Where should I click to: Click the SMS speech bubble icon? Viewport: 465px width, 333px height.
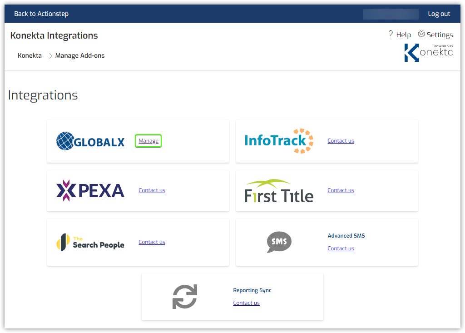279,242
